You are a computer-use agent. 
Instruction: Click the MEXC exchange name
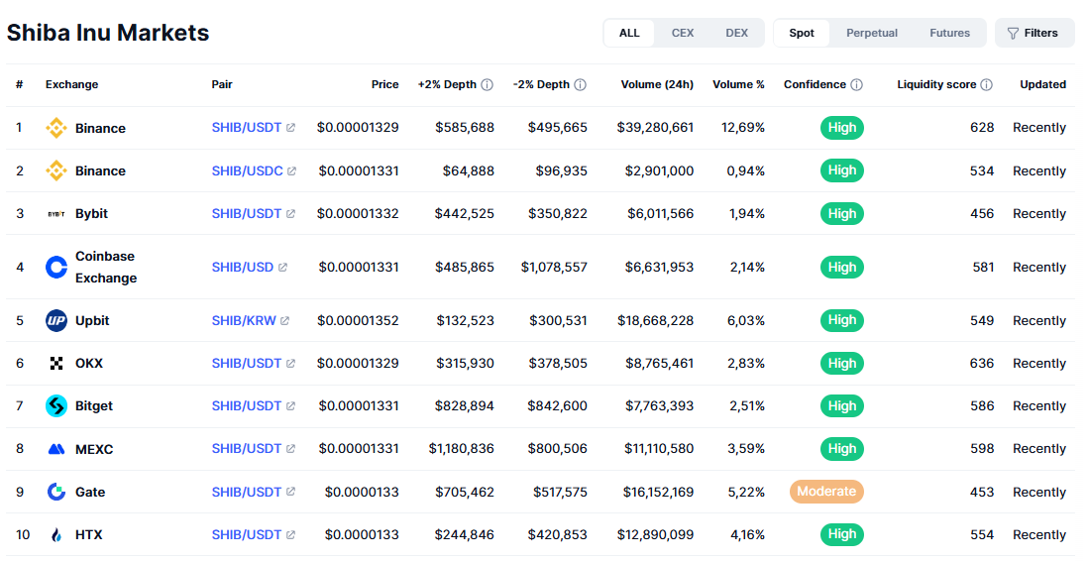[x=94, y=450]
